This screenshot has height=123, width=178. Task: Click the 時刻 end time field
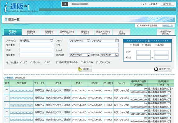161,58
